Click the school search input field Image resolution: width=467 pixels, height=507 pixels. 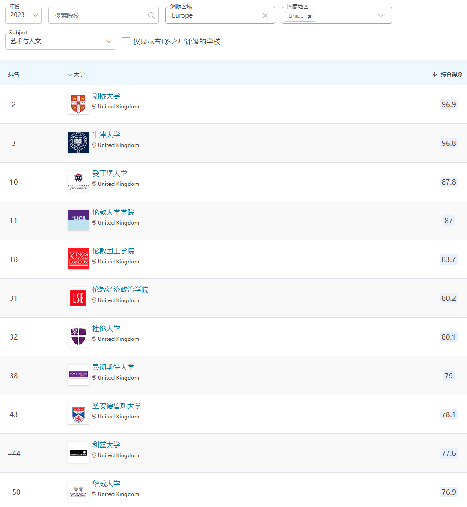tap(104, 15)
